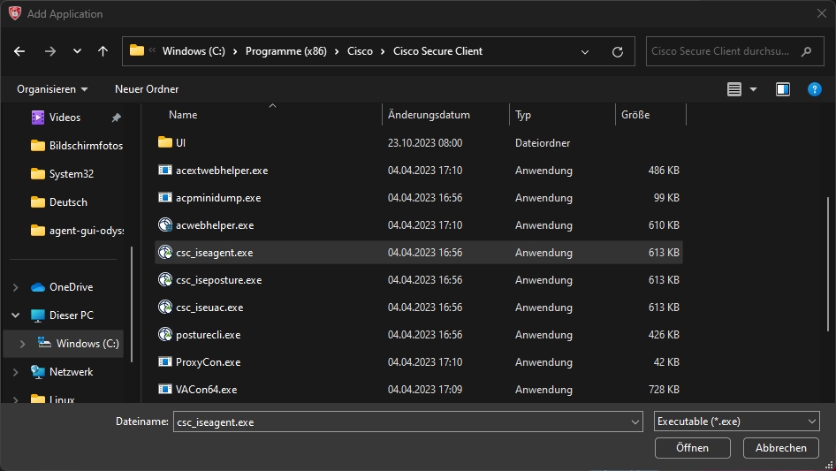Click the 728 KB size cell

(664, 390)
